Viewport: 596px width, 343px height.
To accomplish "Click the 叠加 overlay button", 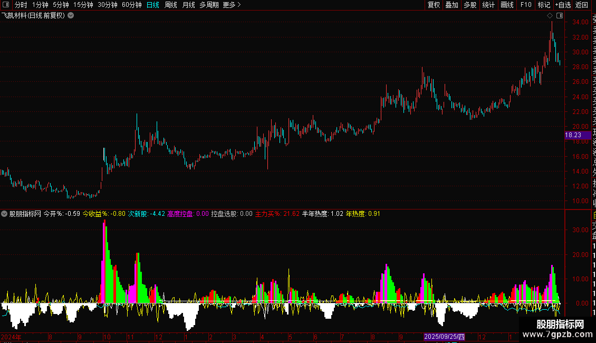I will (452, 5).
